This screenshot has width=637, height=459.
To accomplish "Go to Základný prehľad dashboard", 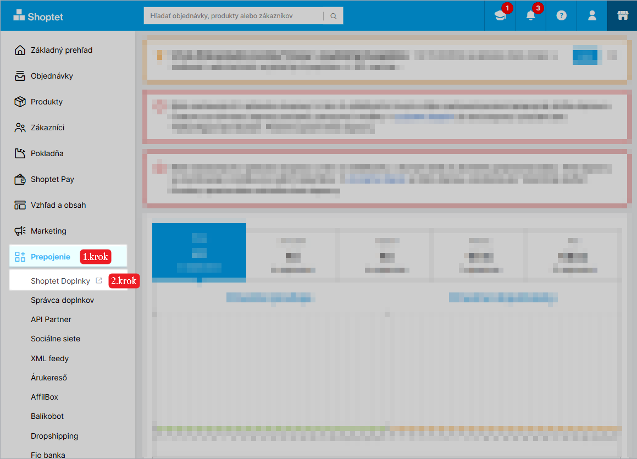I will coord(61,50).
